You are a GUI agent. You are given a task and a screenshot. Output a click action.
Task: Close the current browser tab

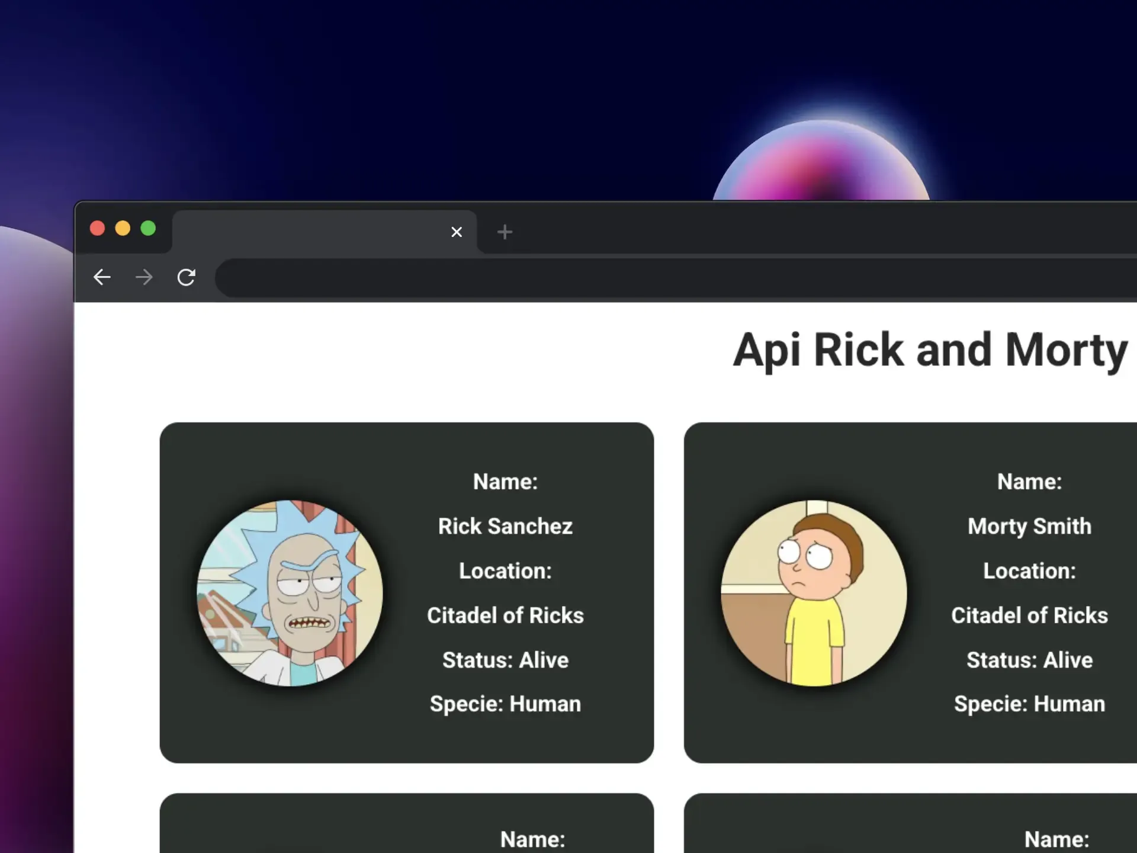(456, 232)
